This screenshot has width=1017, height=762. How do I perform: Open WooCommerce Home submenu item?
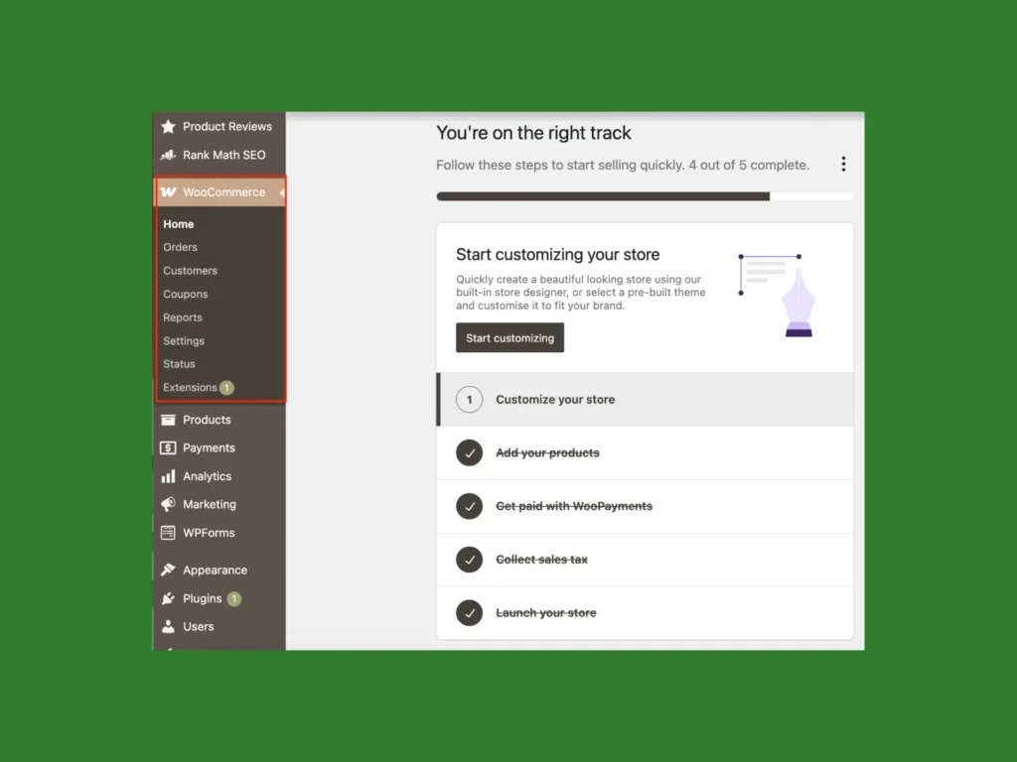tap(179, 224)
